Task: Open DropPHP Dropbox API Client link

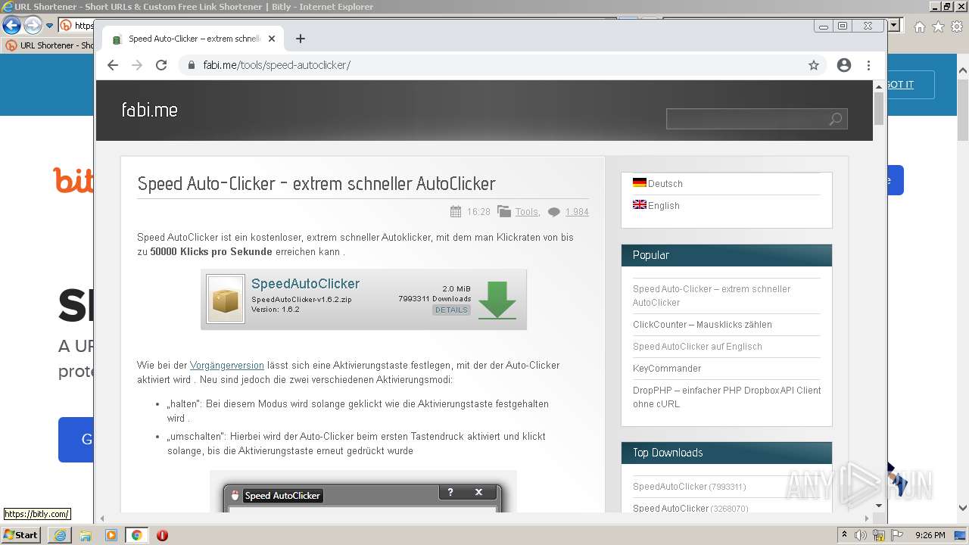Action: [x=727, y=397]
